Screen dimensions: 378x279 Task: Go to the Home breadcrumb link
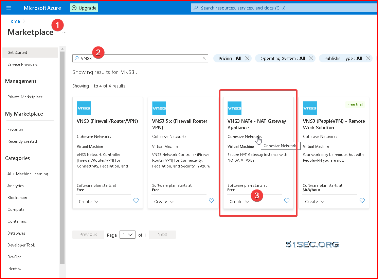[x=14, y=21]
